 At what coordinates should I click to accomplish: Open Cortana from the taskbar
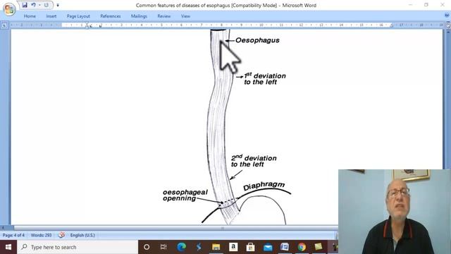[147, 247]
